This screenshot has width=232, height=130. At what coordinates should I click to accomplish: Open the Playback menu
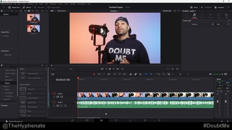click(53, 4)
